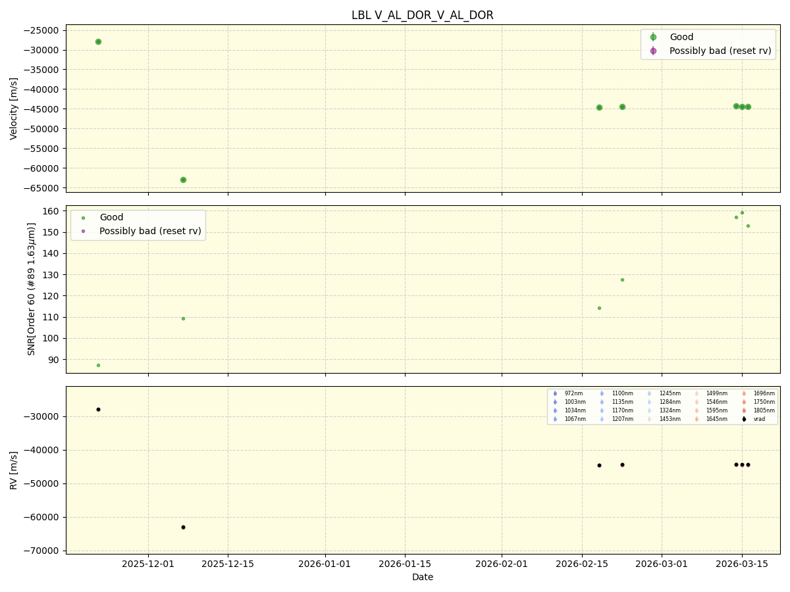The width and height of the screenshot is (790, 592).
Task: Click the −70000 tick on RV axis
Action: [x=41, y=551]
